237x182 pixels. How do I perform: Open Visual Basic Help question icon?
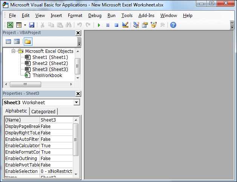tap(173, 25)
